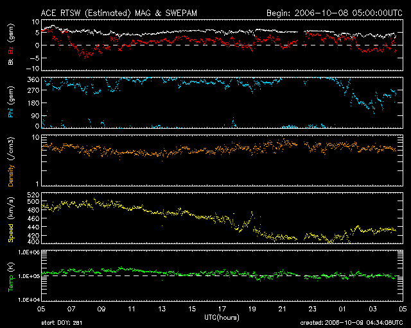
Task: Click the red "Bz" axis label
Action: pyautogui.click(x=11, y=49)
